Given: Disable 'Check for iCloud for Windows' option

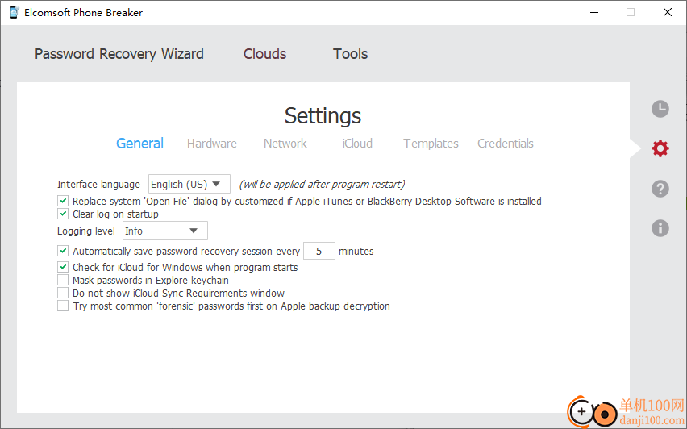Looking at the screenshot, I should coord(63,267).
